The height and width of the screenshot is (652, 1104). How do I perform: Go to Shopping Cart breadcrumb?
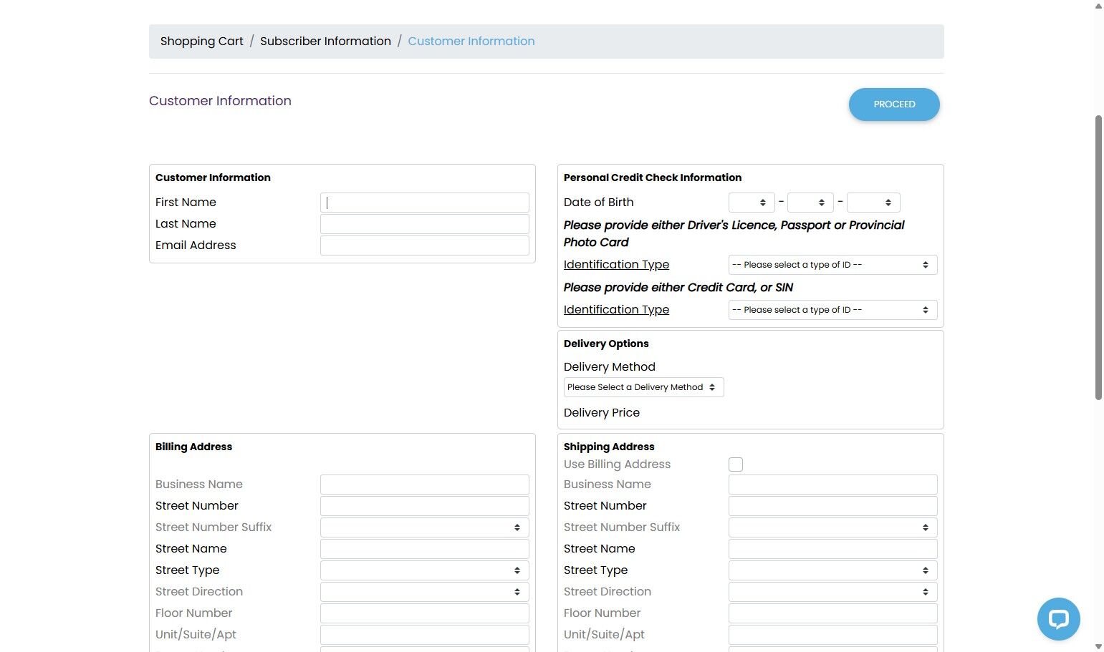(x=202, y=42)
